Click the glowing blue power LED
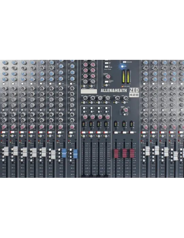Screen dimensions: 184x238 coord(122,66)
